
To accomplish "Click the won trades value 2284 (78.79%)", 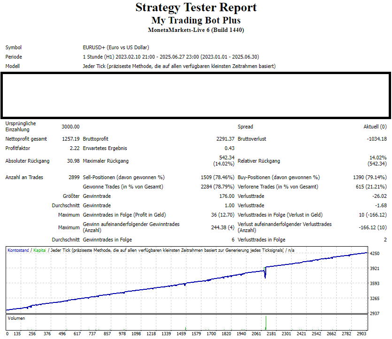I will coord(217,187).
